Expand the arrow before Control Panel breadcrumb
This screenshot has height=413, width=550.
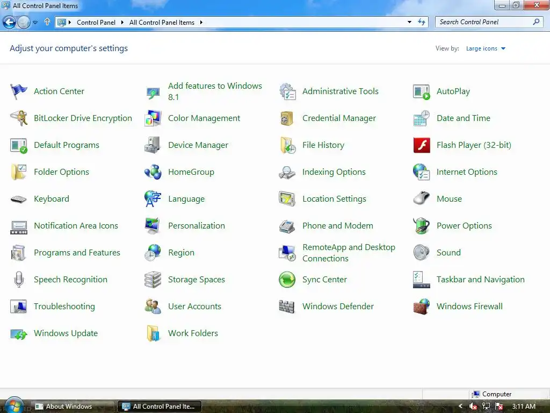pos(70,23)
